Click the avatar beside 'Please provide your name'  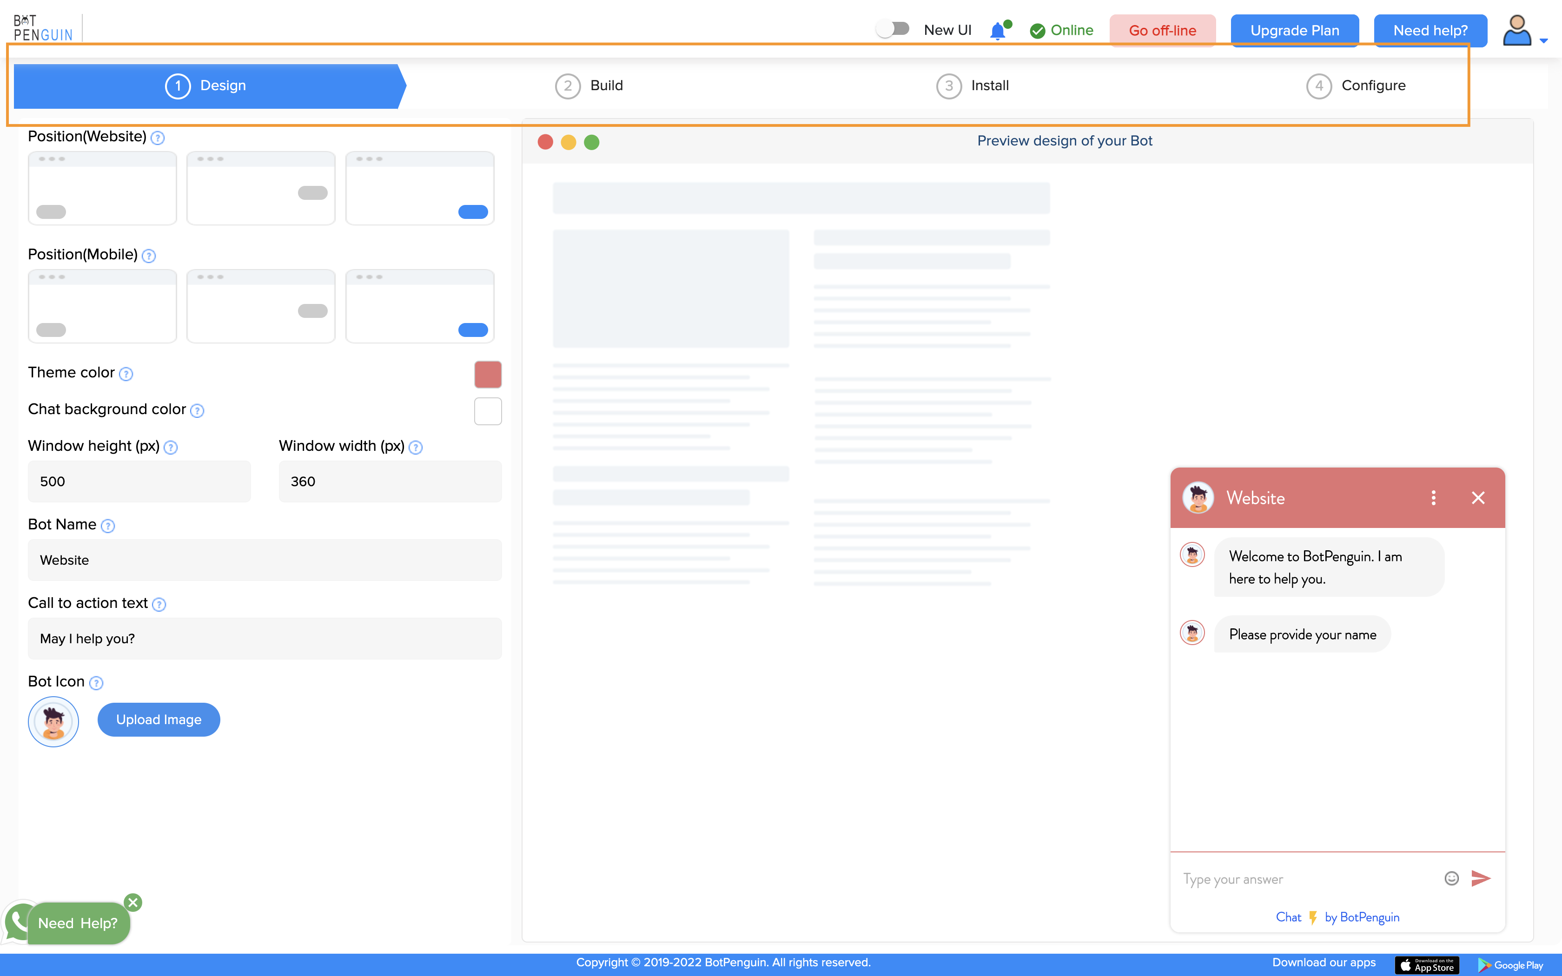(1192, 633)
